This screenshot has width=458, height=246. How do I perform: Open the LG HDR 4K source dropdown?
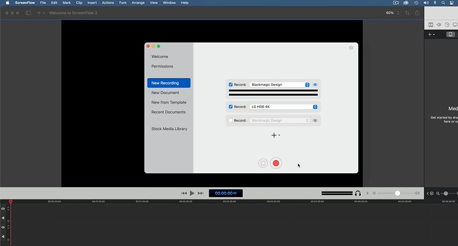[x=283, y=107]
